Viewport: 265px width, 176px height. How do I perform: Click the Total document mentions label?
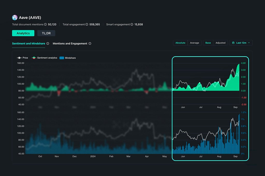(x=28, y=25)
